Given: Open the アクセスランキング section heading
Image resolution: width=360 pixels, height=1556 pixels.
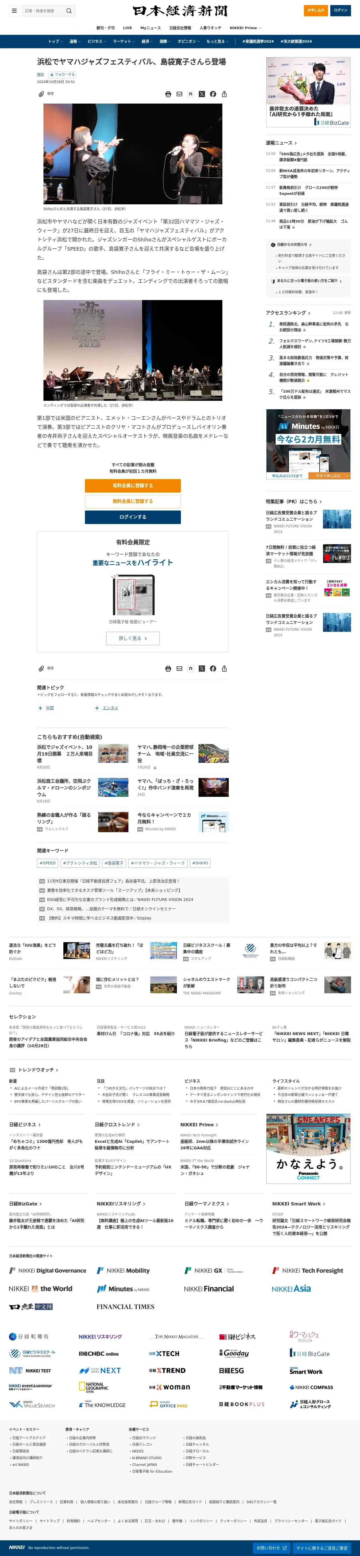Looking at the screenshot, I should point(288,313).
